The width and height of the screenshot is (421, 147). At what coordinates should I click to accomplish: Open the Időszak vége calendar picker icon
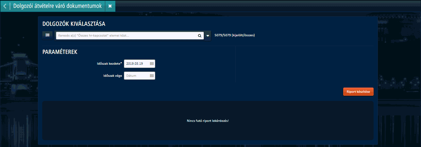click(152, 76)
